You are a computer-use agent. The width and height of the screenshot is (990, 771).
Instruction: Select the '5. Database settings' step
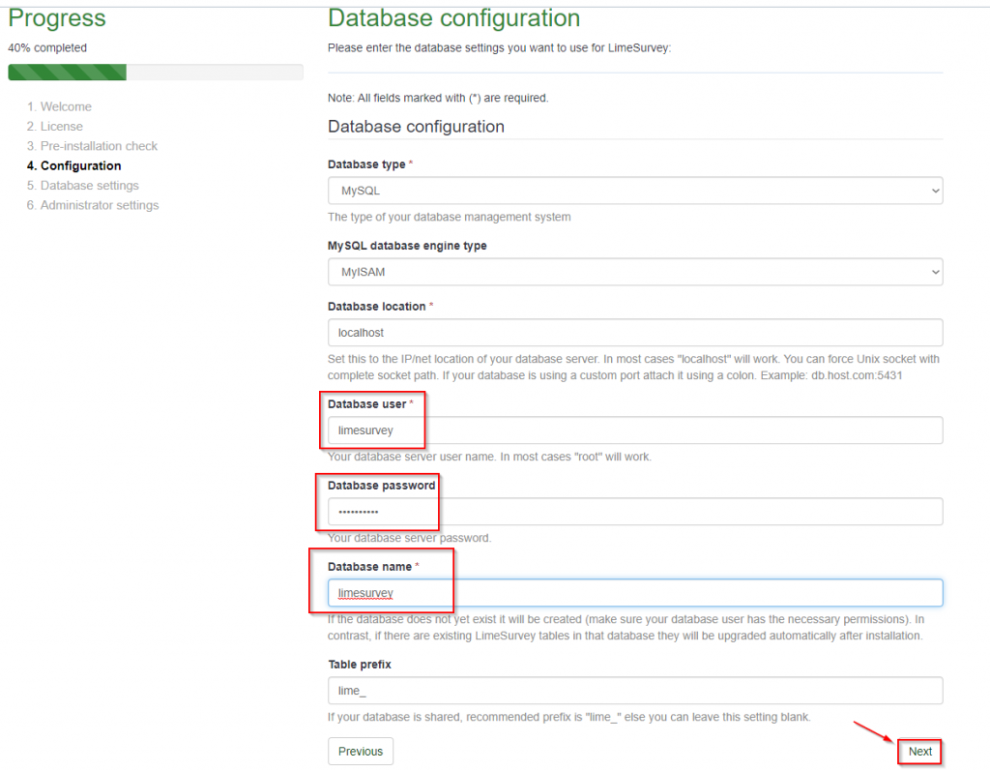click(x=83, y=185)
